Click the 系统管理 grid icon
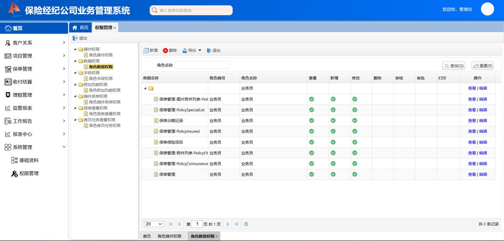 point(8,147)
